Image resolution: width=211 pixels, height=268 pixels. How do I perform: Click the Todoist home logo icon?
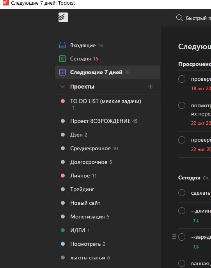tap(63, 17)
